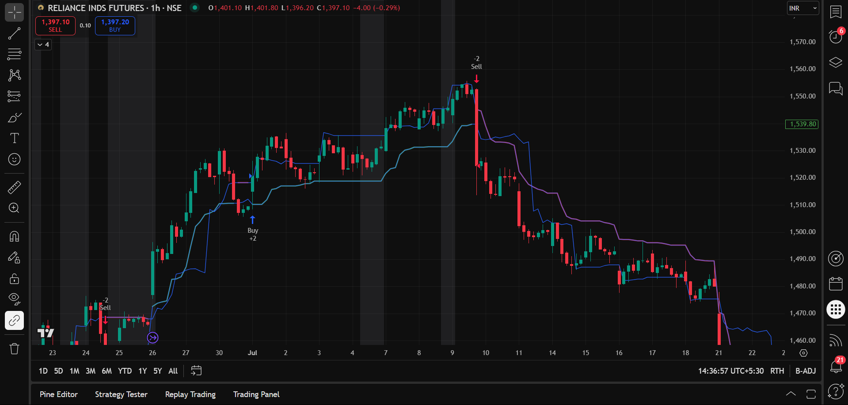The image size is (848, 405).
Task: Set the chart range to 3M
Action: pyautogui.click(x=90, y=371)
